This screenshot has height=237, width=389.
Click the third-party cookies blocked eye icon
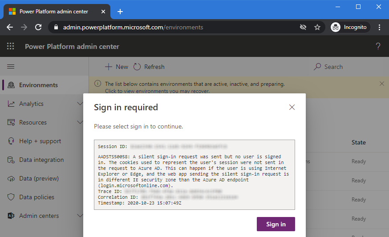point(303,27)
